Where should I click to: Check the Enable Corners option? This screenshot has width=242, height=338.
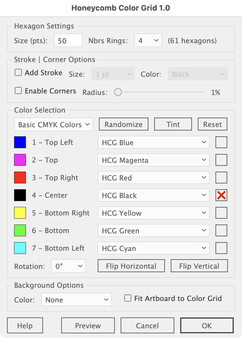click(18, 91)
